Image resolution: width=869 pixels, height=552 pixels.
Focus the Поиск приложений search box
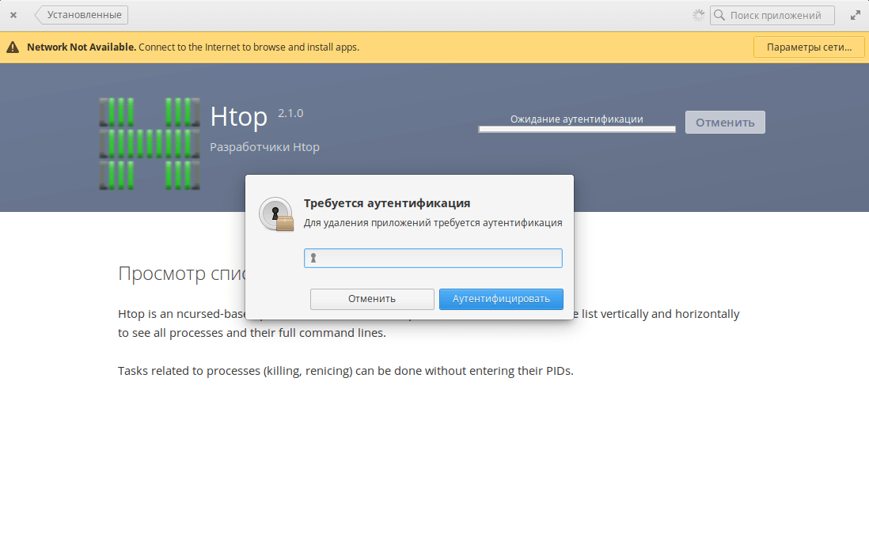pyautogui.click(x=772, y=15)
